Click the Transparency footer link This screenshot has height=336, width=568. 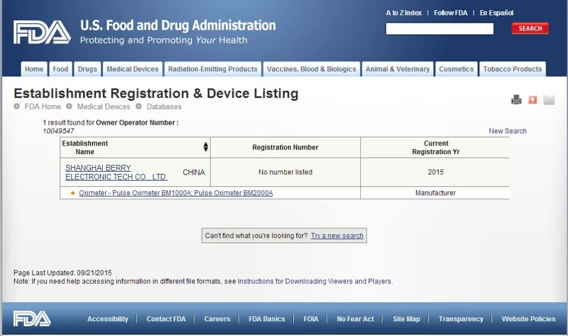point(461,318)
